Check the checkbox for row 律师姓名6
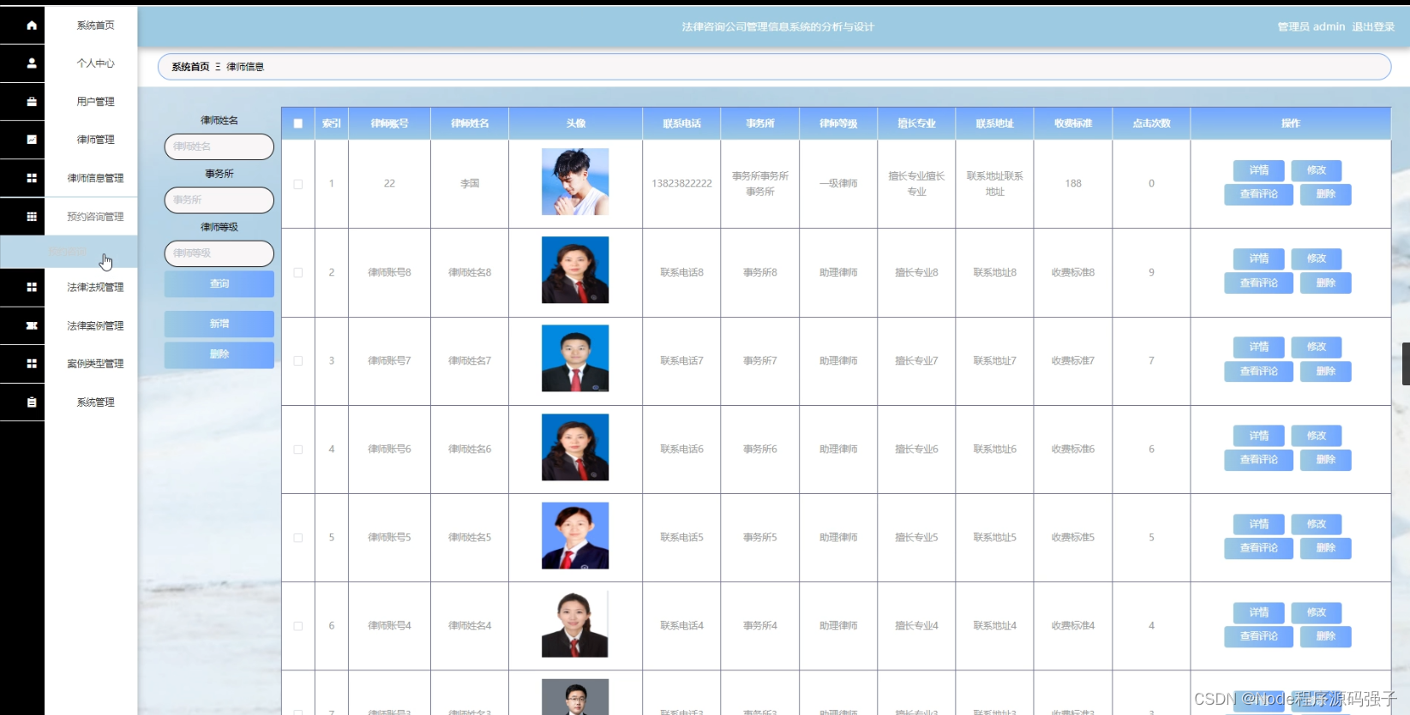The width and height of the screenshot is (1410, 715). pos(298,450)
